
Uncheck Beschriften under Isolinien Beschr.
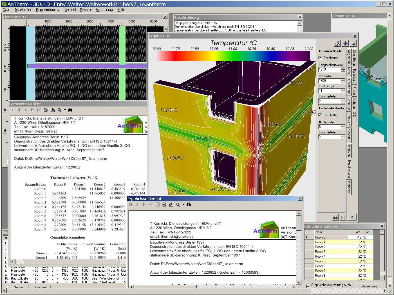320,58
